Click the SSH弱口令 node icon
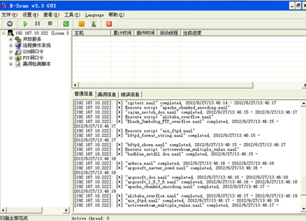The width and height of the screenshot is (306, 221). [x=18, y=52]
